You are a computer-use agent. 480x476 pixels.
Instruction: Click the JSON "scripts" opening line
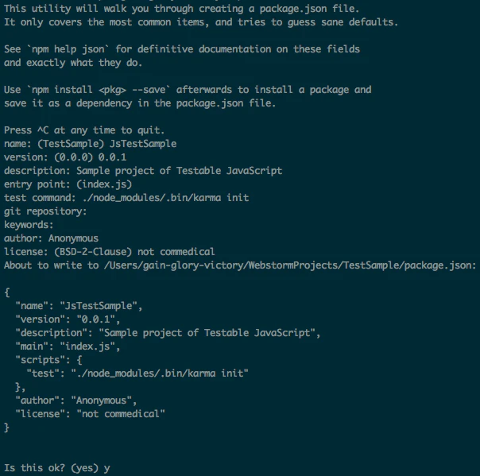(48, 360)
